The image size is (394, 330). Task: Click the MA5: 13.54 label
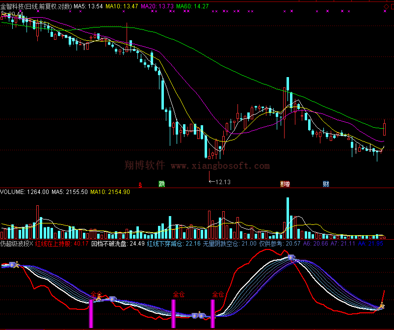(88, 6)
